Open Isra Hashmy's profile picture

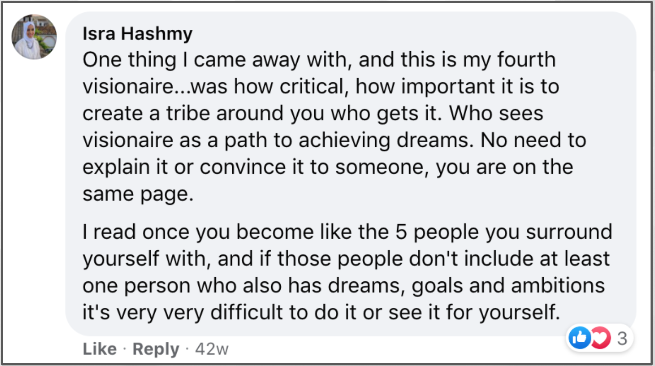[34, 37]
